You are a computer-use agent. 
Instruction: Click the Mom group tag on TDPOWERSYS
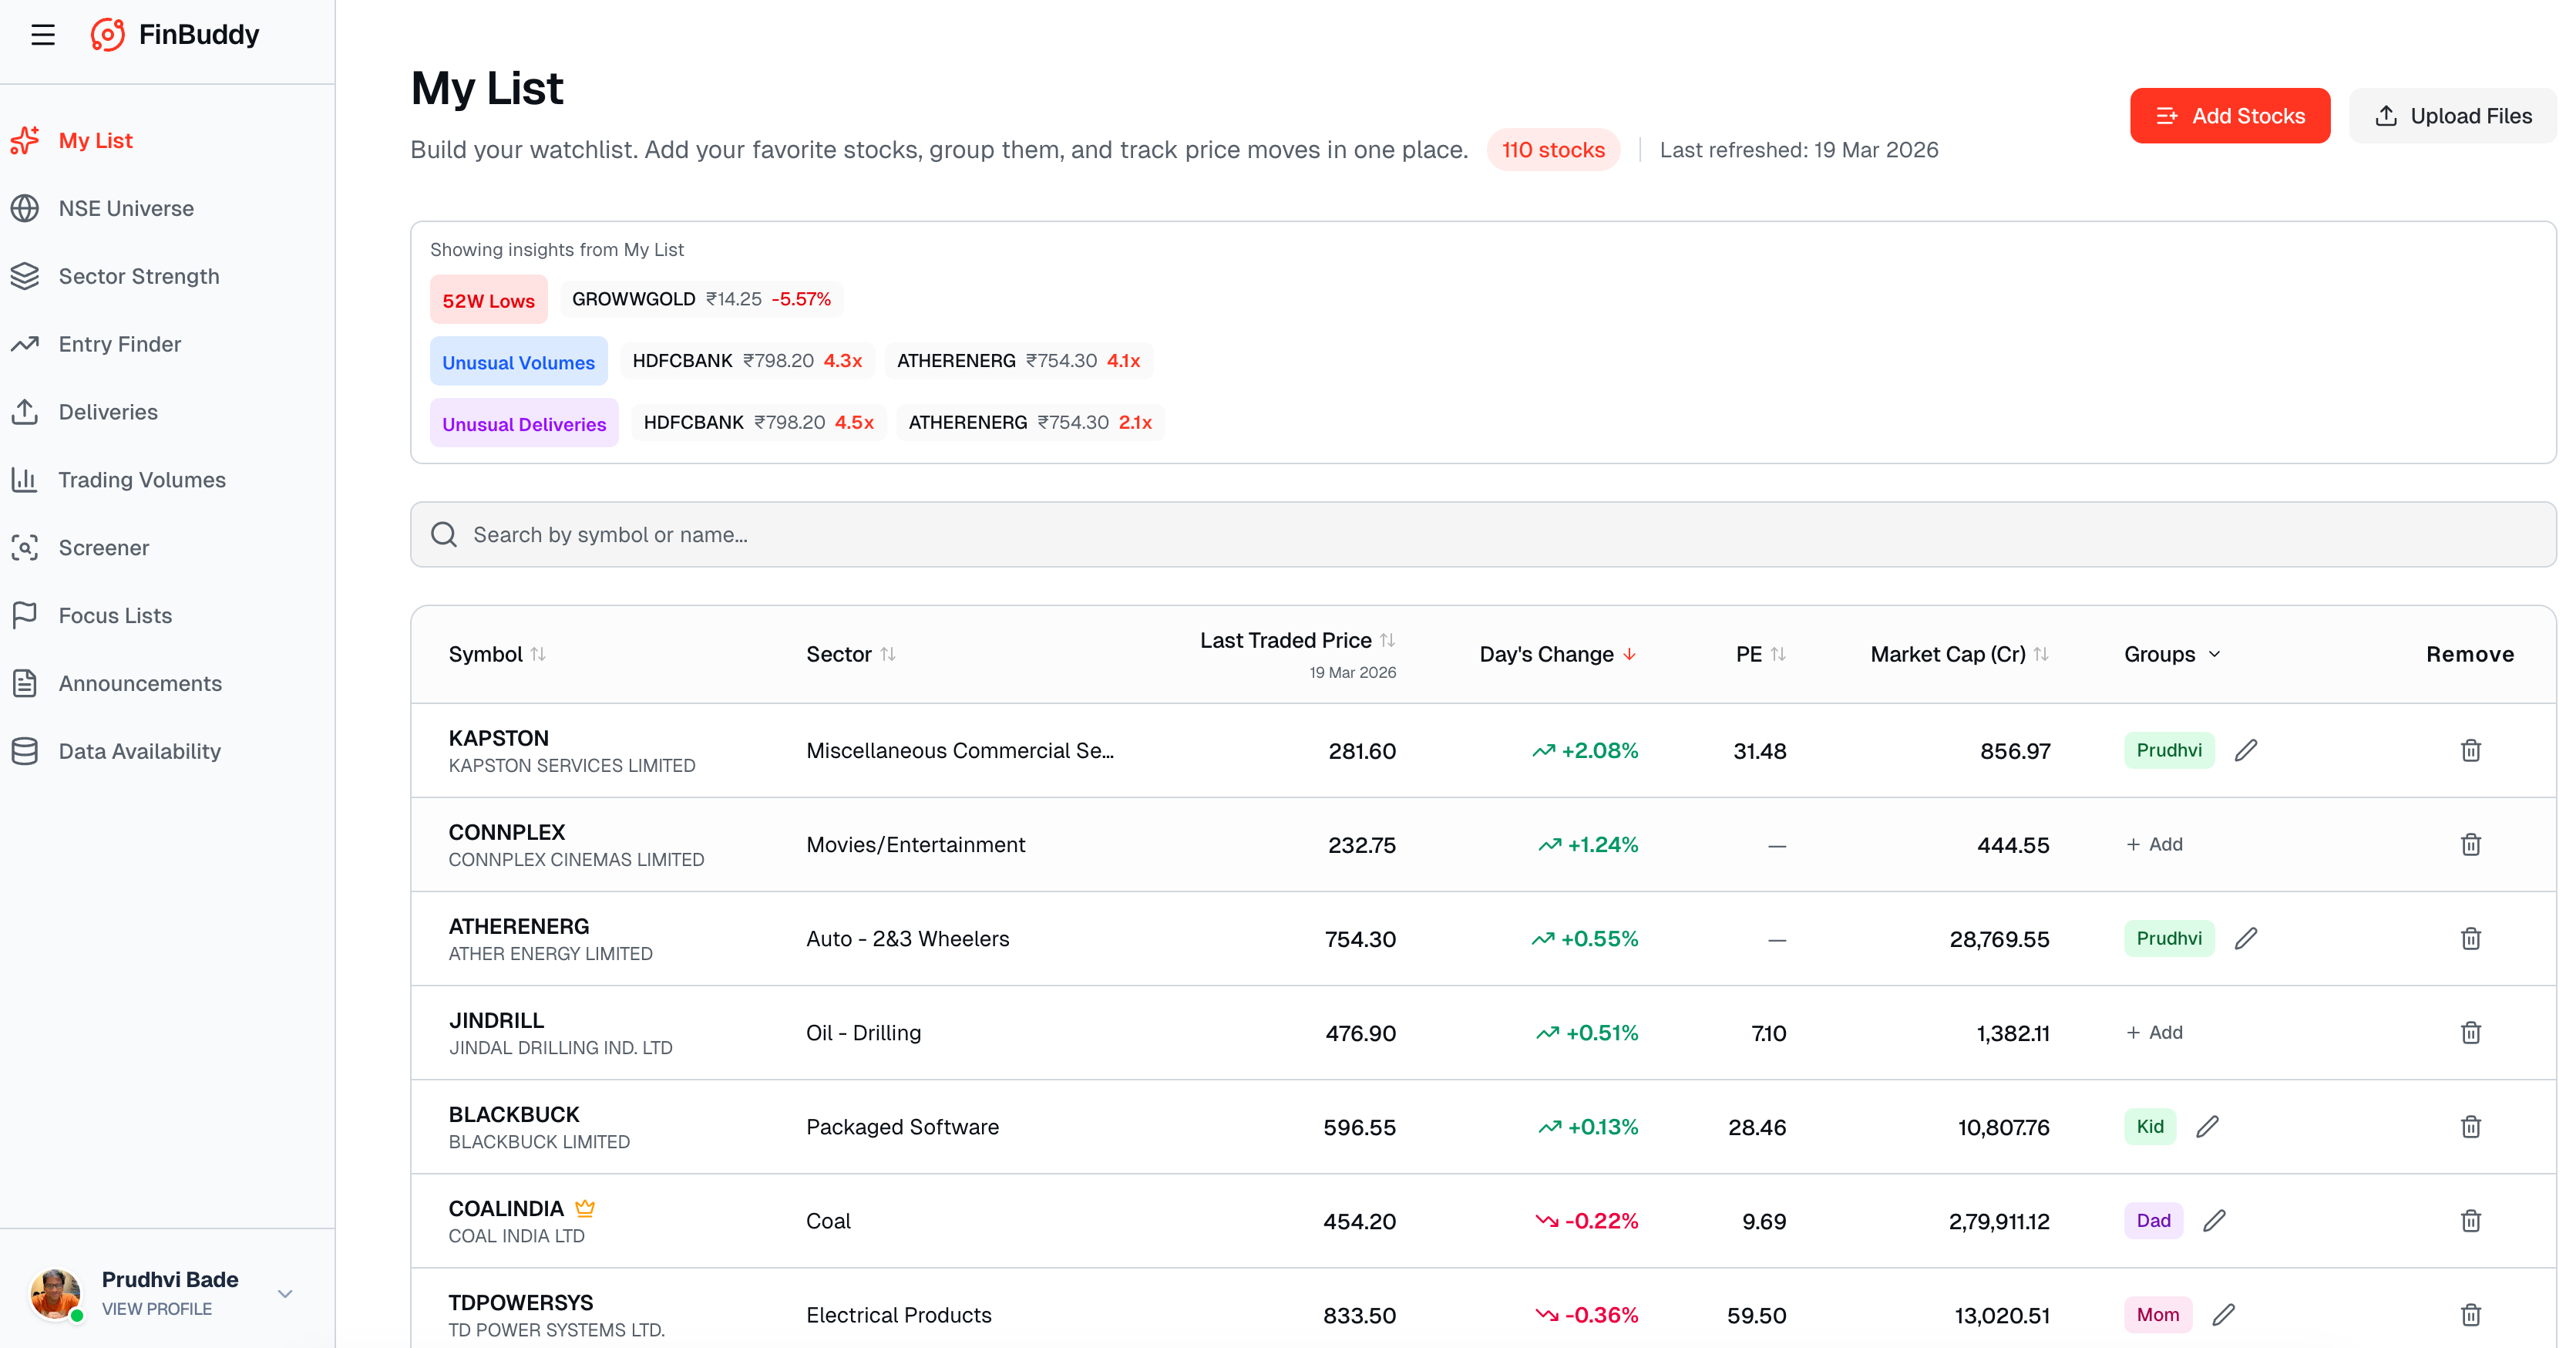click(x=2158, y=1315)
